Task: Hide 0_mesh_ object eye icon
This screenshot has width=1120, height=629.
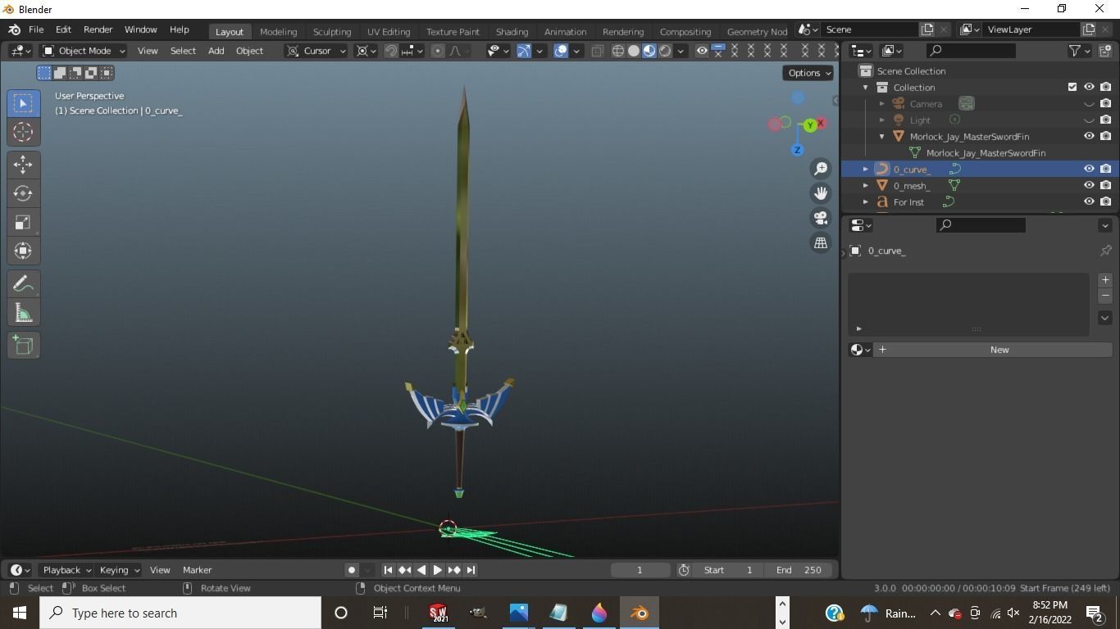Action: pyautogui.click(x=1089, y=185)
